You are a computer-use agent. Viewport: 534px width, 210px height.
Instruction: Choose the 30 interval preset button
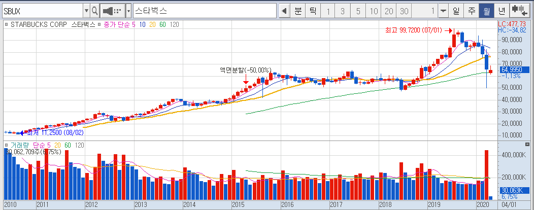pyautogui.click(x=404, y=11)
